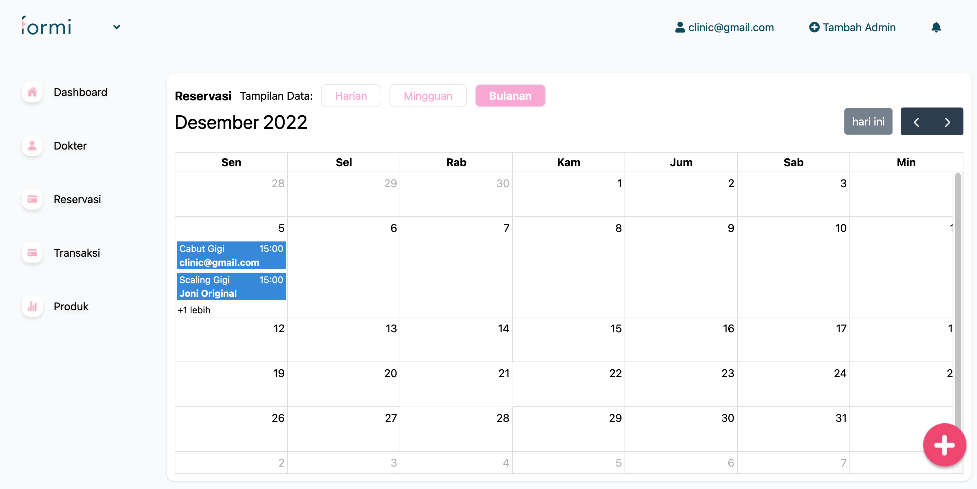Select the Bulanan view toggle

510,96
